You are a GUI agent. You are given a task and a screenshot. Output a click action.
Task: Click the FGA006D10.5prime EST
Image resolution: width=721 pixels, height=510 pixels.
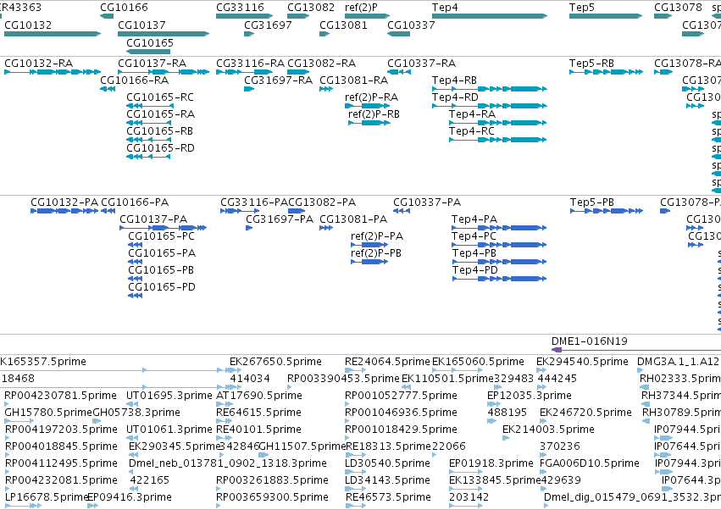point(542,472)
